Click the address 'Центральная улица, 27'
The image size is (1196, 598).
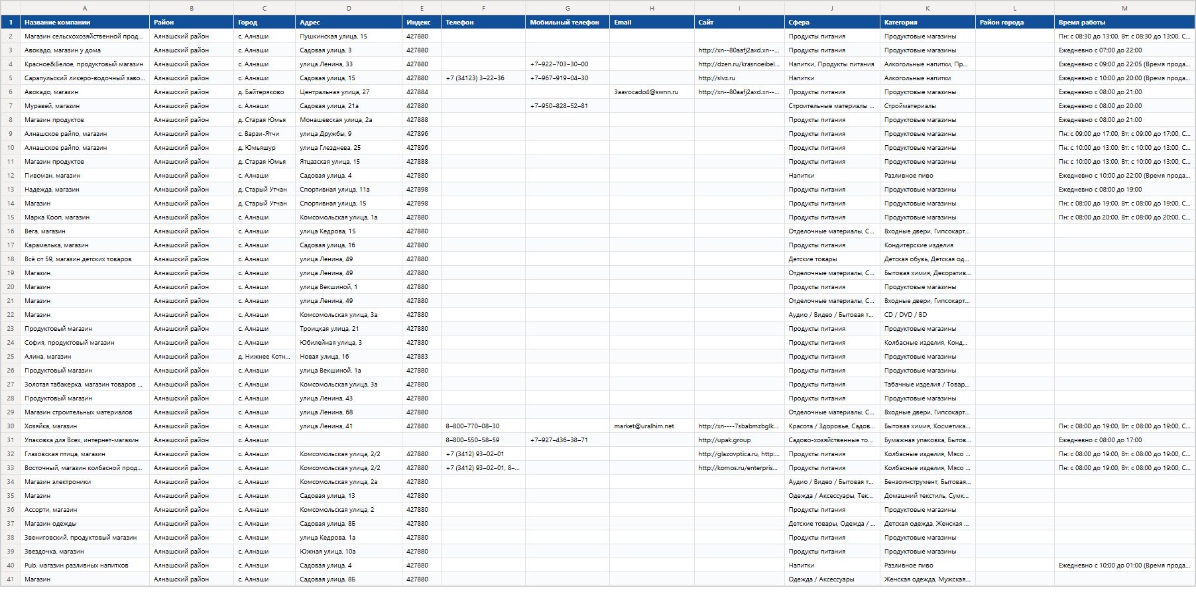tap(349, 92)
